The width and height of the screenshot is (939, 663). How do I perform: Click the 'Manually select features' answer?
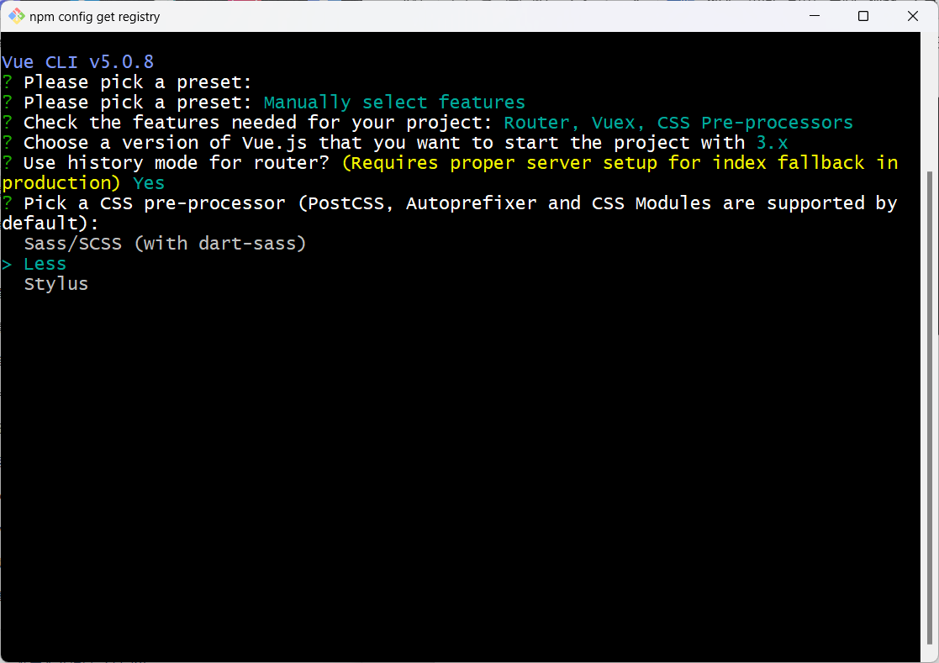coord(394,103)
